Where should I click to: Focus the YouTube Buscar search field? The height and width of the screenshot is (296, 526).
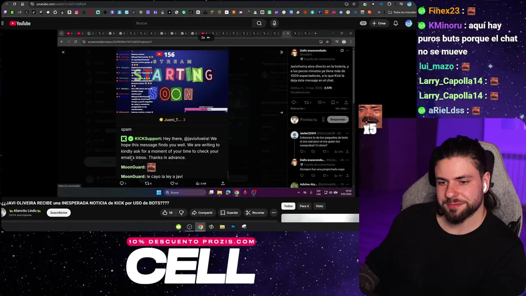tap(193, 23)
